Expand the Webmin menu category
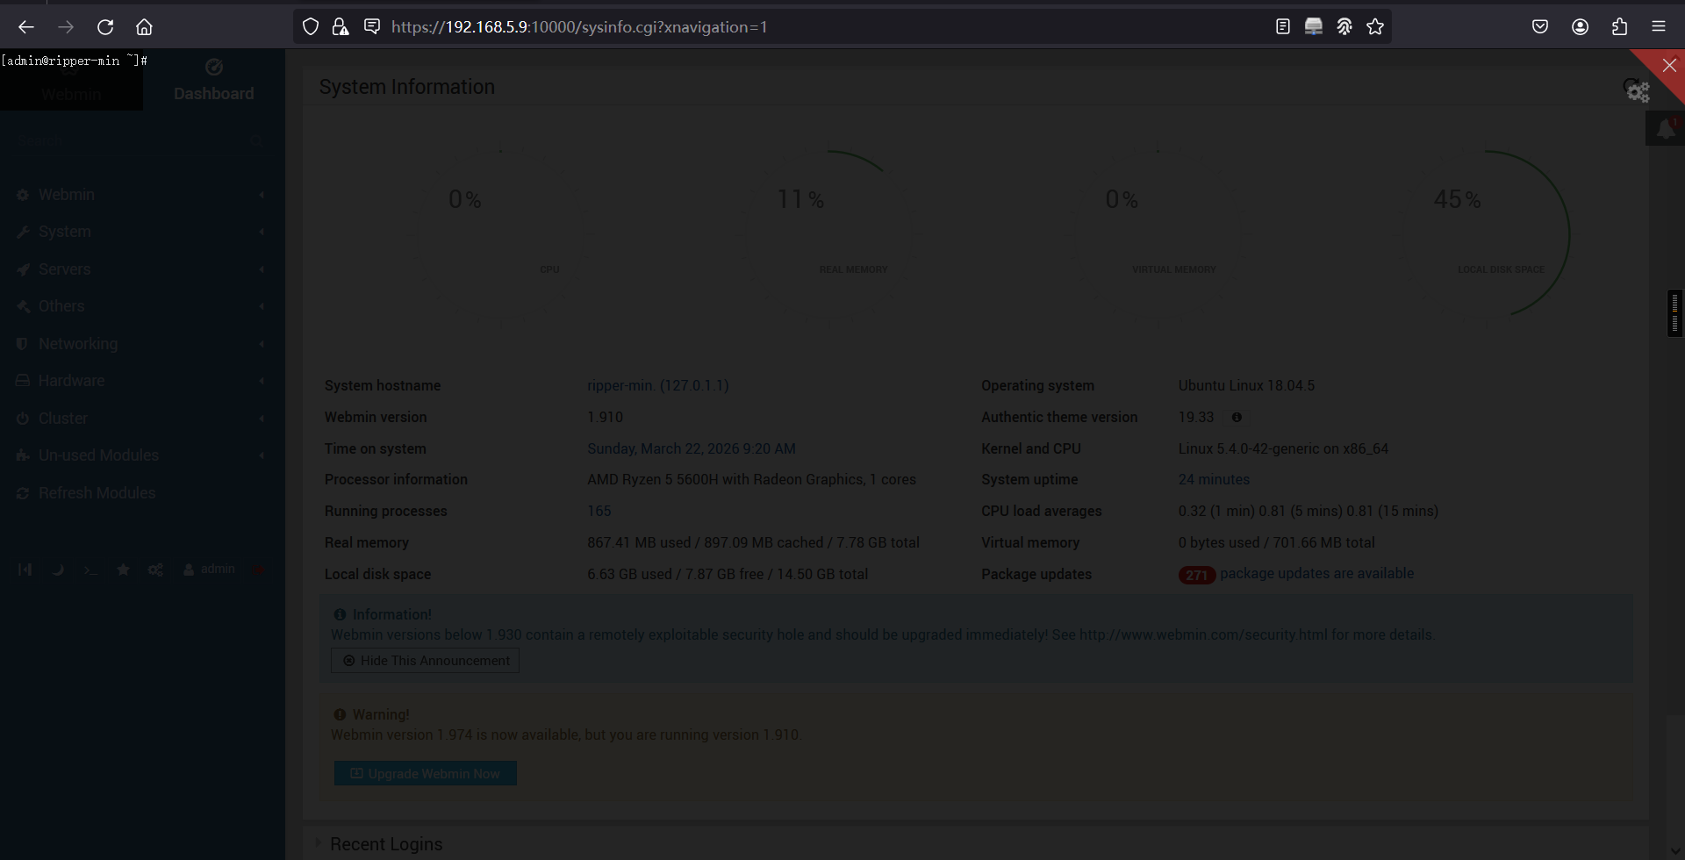Screen dimensions: 1685x860 click(140, 195)
